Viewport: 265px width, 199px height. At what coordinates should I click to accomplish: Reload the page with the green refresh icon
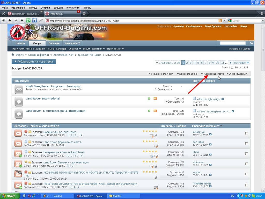click(x=28, y=20)
